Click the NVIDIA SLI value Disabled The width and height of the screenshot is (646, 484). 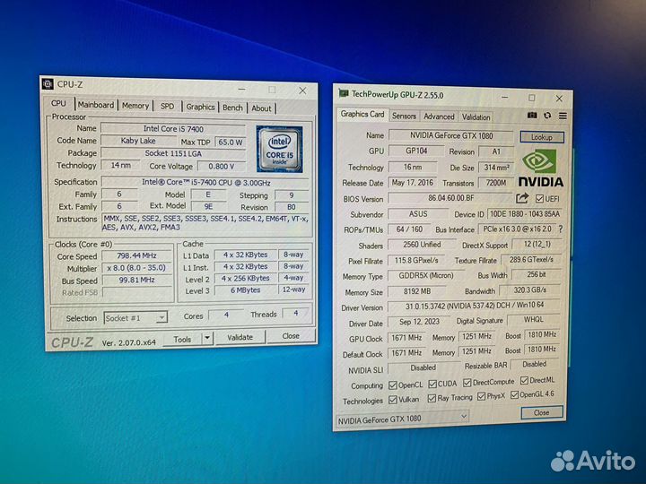(x=423, y=367)
